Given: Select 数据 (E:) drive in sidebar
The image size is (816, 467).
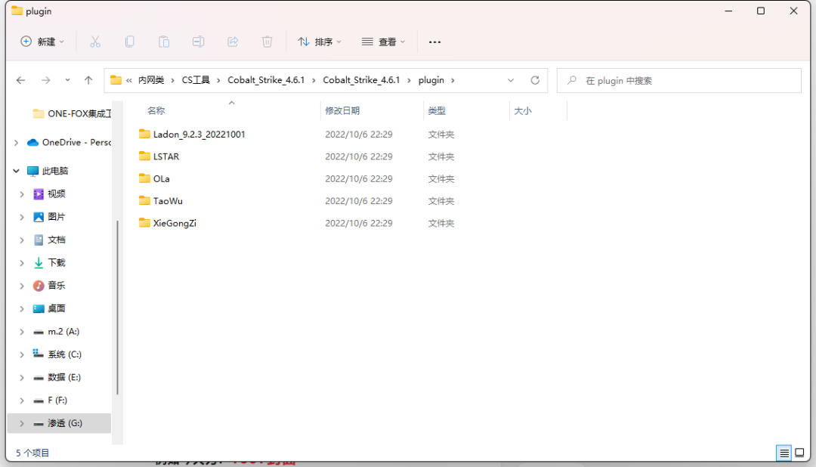Looking at the screenshot, I should [64, 377].
